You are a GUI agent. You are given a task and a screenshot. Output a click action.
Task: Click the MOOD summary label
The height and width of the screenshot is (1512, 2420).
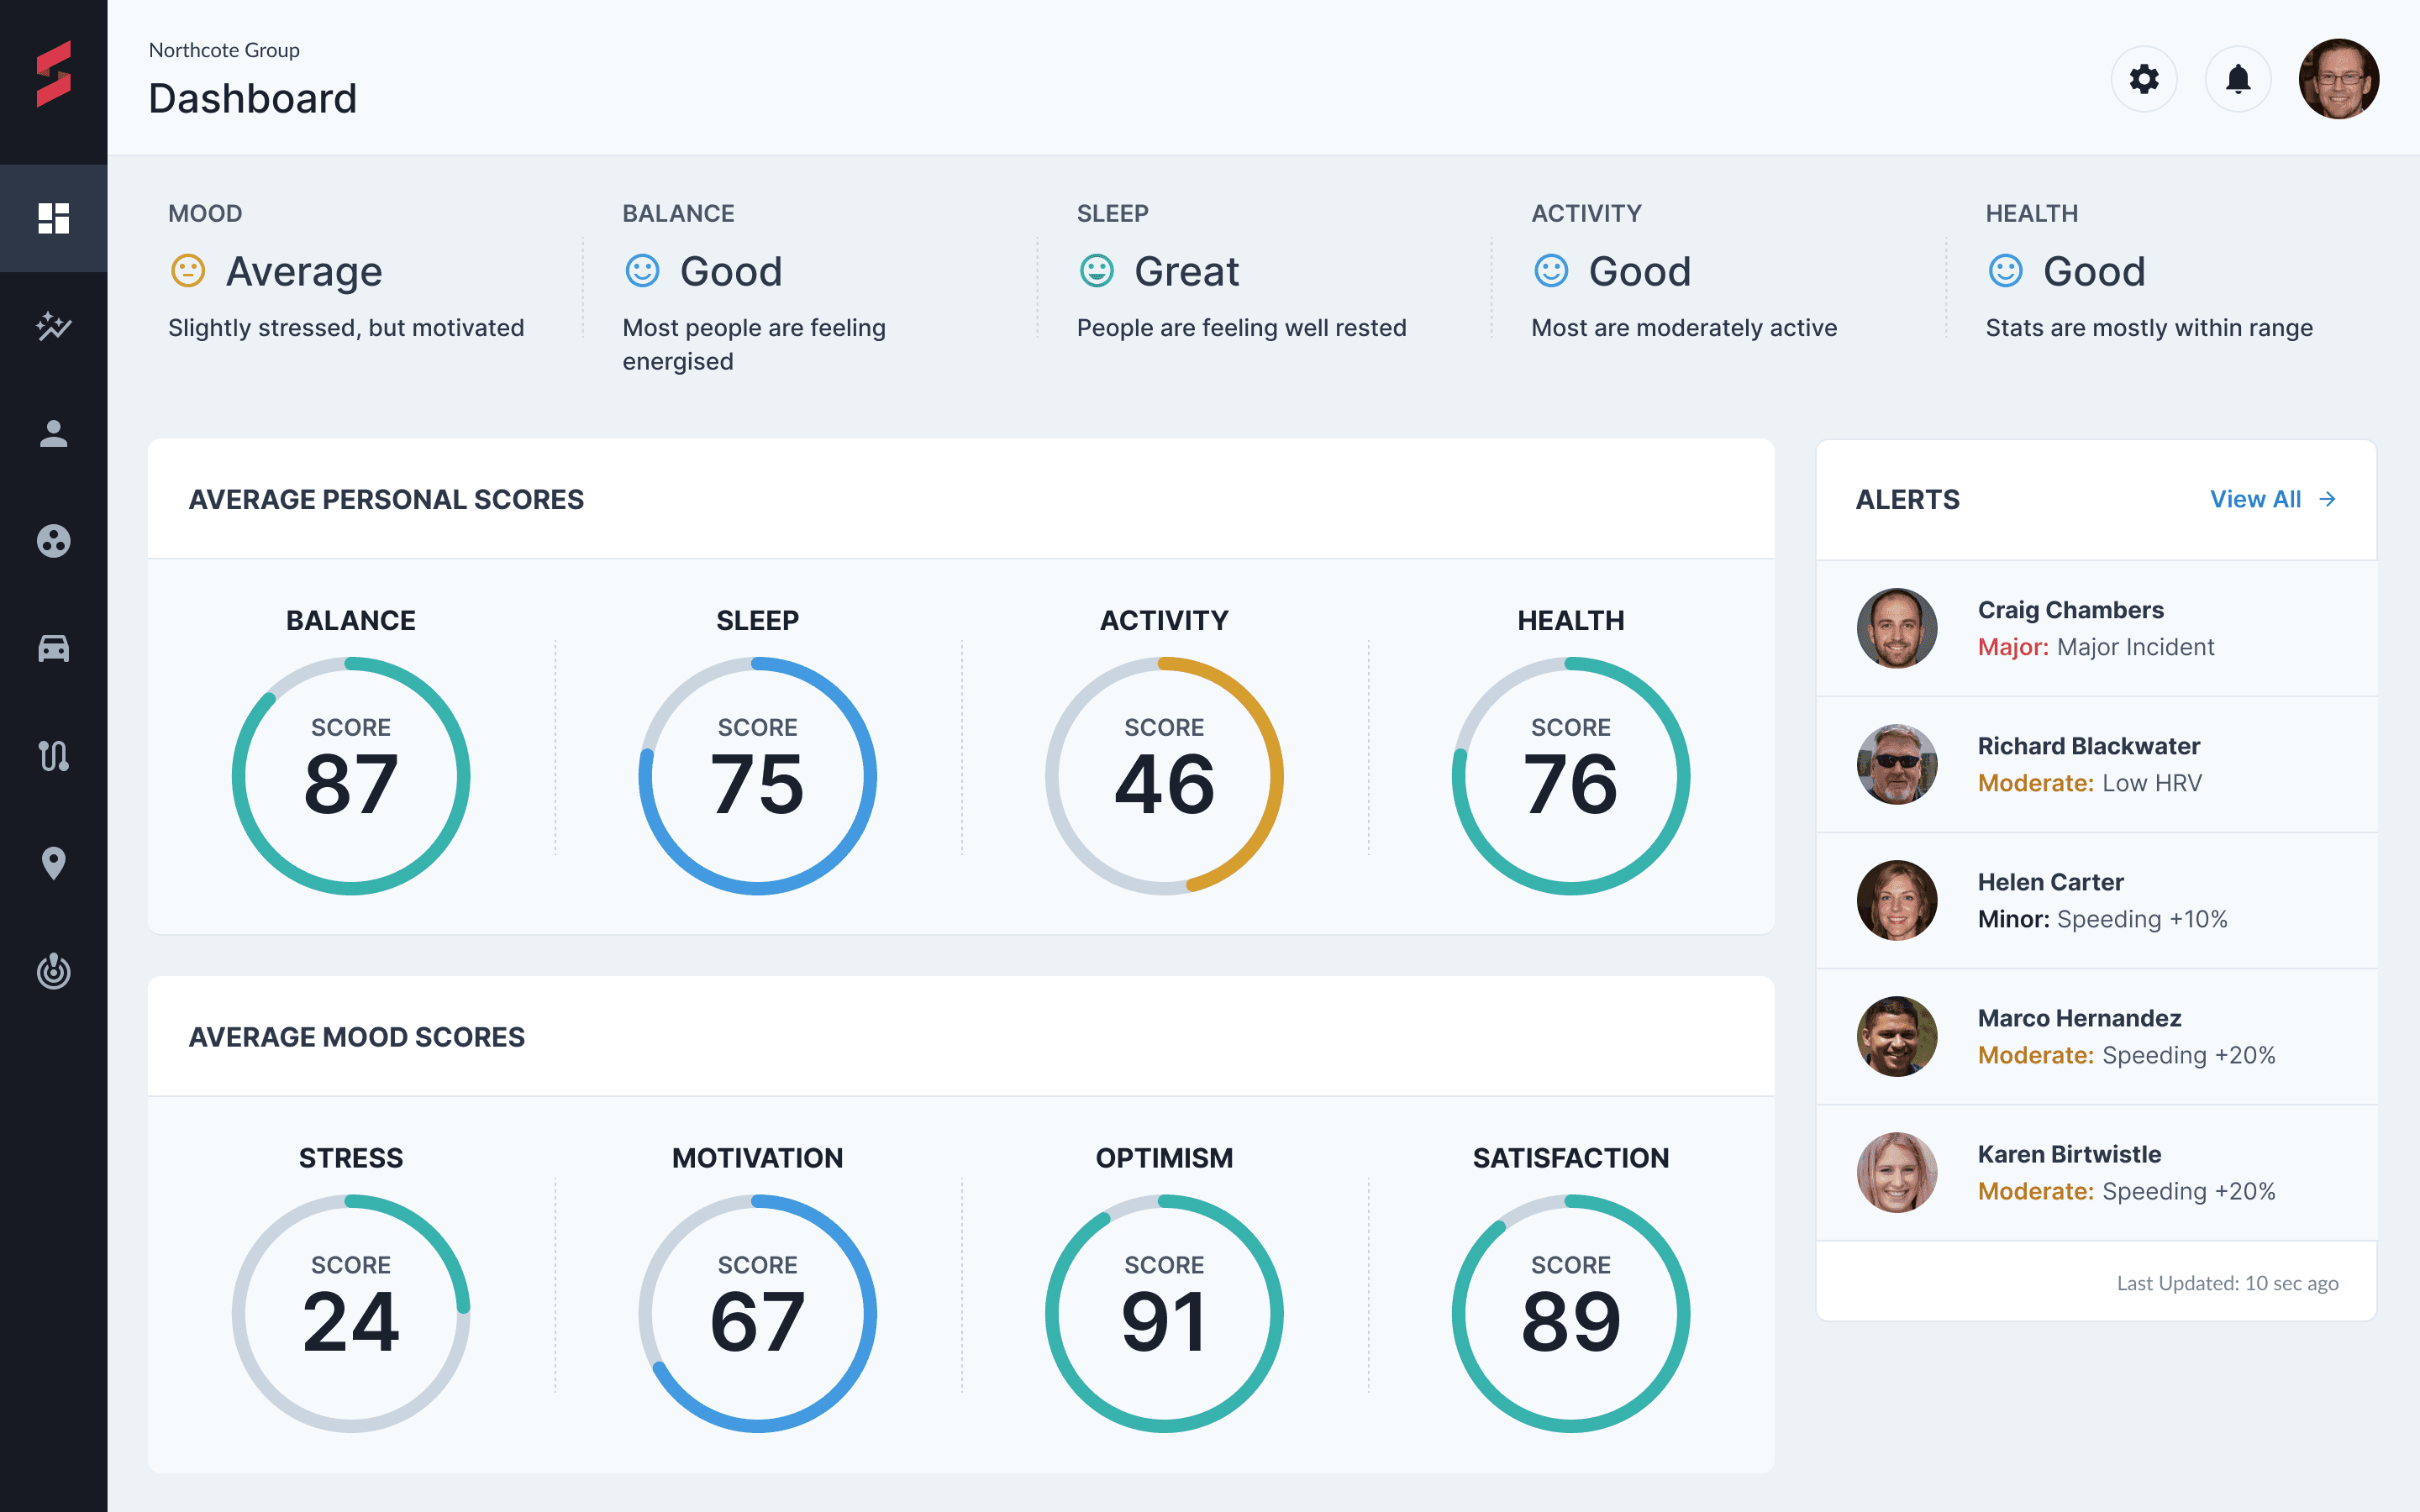205,213
